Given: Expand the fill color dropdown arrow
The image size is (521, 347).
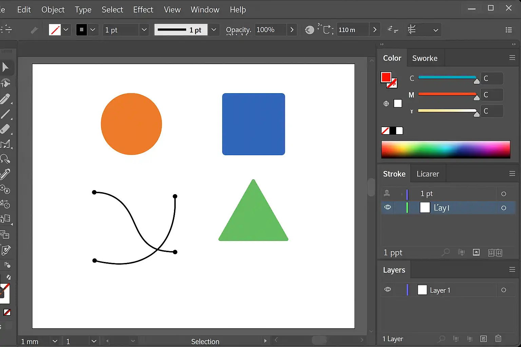Looking at the screenshot, I should click(x=66, y=30).
